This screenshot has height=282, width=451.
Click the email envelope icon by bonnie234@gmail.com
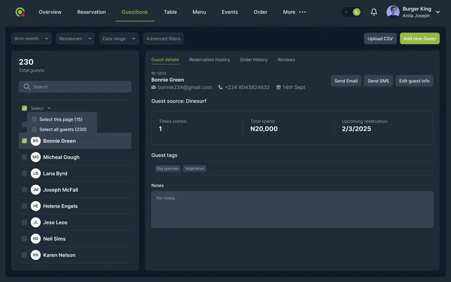[x=154, y=87]
